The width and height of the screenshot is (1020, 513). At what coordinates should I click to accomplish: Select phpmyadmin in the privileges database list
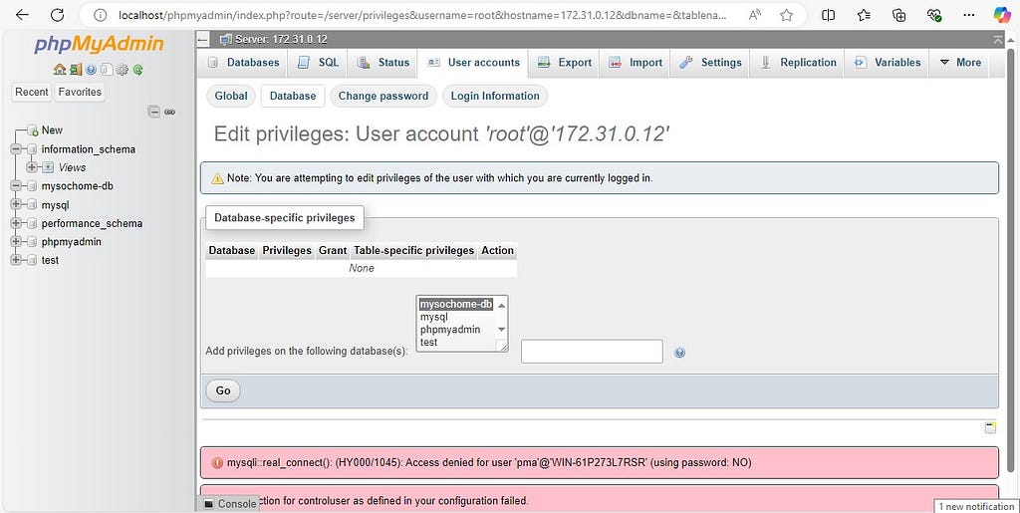pyautogui.click(x=450, y=330)
